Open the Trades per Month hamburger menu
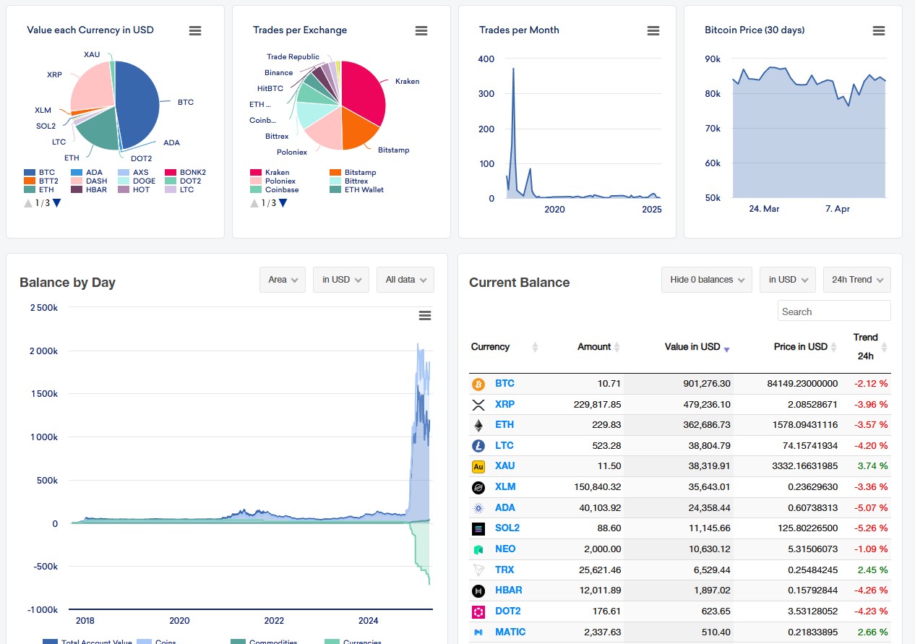This screenshot has width=915, height=644. (x=653, y=30)
